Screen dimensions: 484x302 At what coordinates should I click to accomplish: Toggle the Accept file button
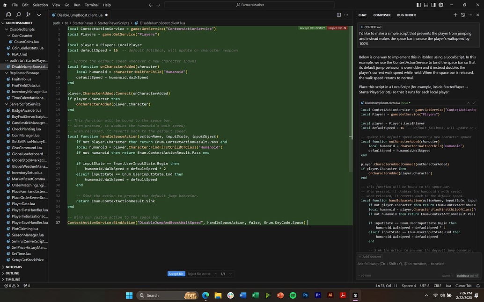(x=176, y=273)
